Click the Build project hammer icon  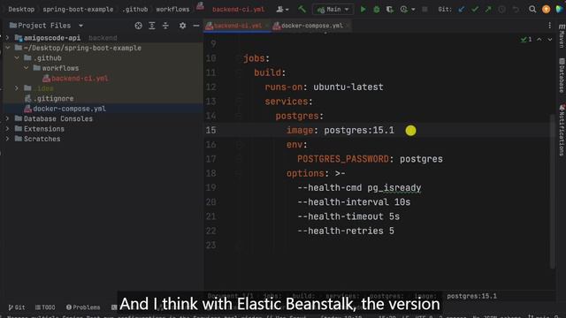coord(302,10)
